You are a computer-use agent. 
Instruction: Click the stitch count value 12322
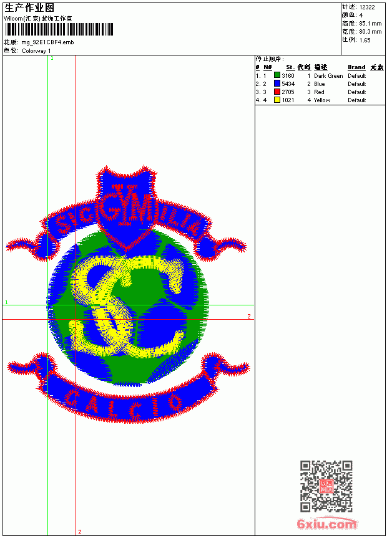click(x=367, y=7)
